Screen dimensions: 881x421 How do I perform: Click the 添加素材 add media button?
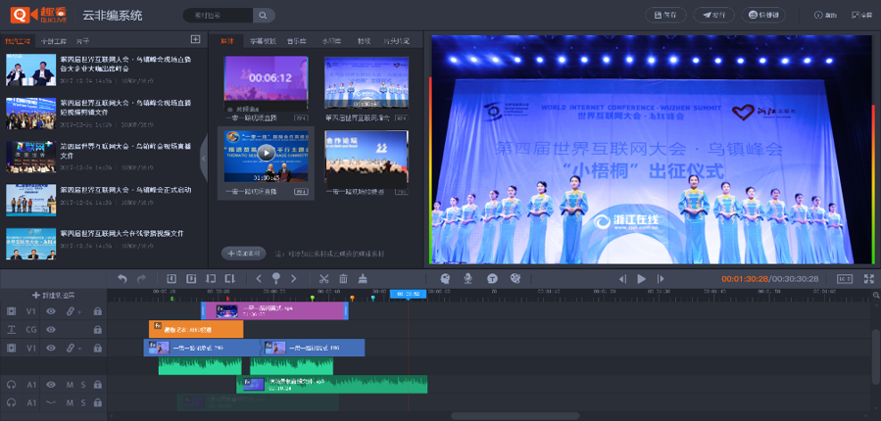coord(243,254)
